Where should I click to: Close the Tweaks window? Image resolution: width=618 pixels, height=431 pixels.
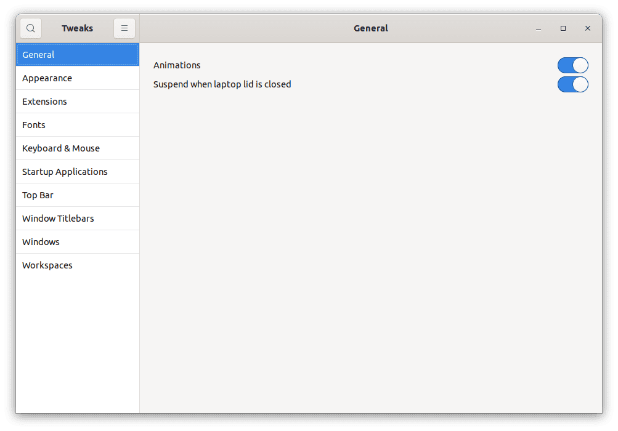tap(588, 28)
